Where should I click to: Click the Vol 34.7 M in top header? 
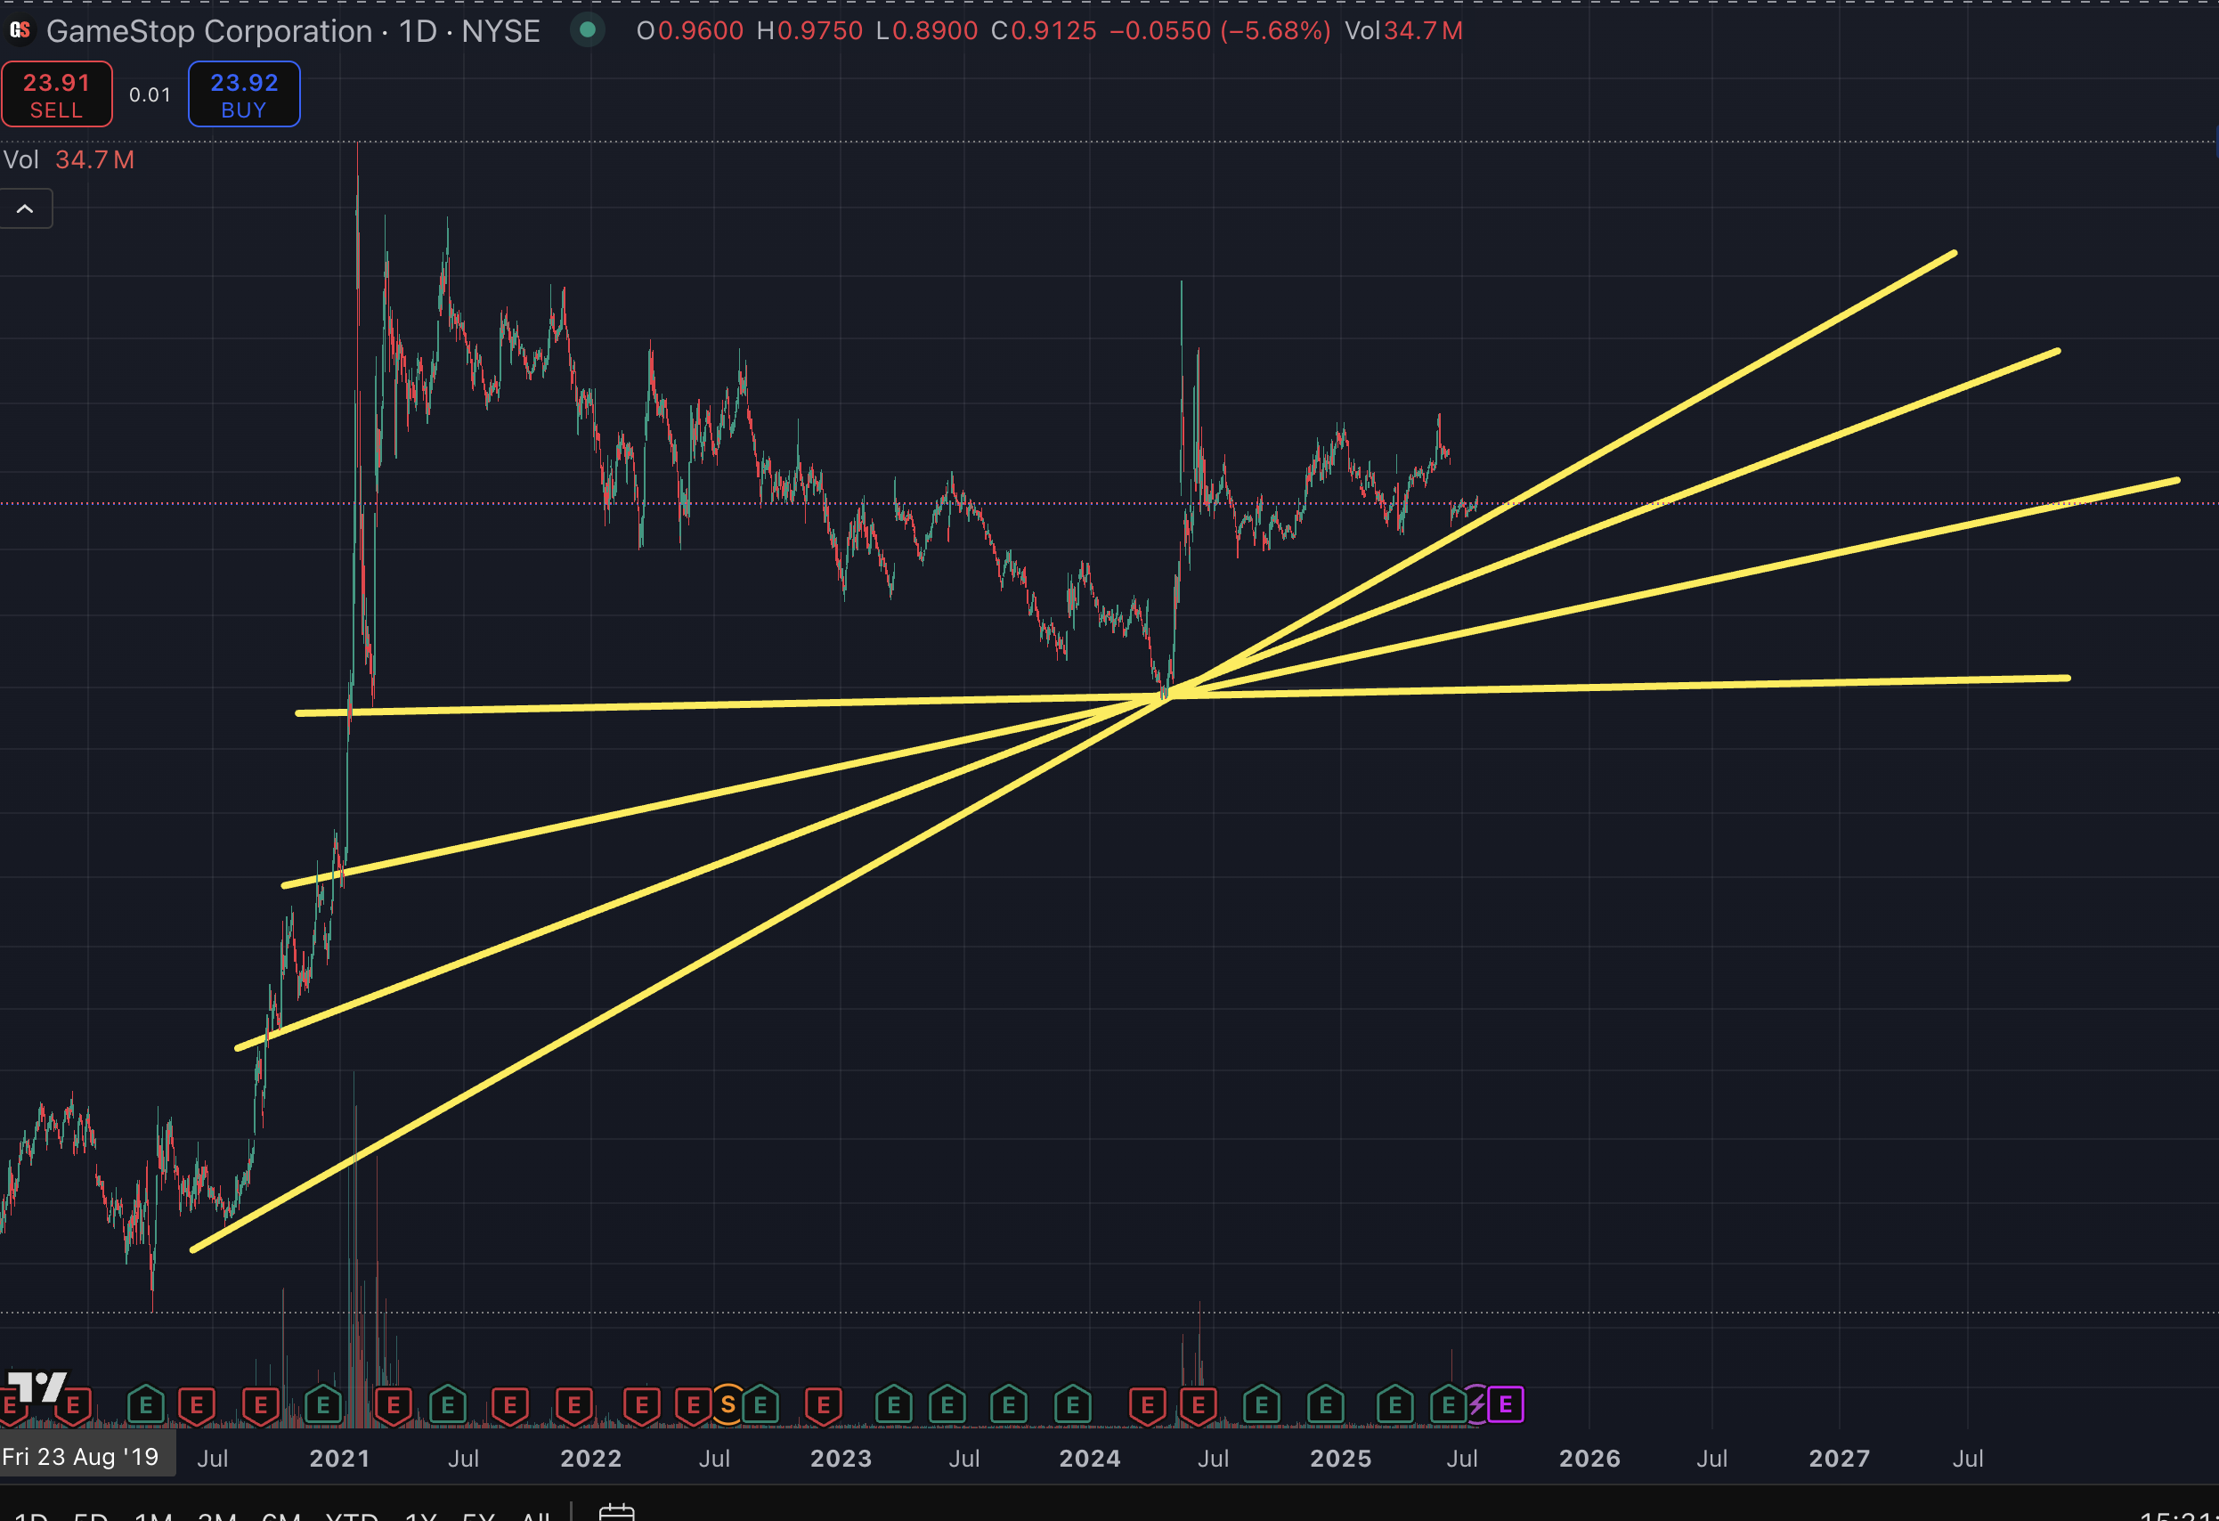[1403, 30]
